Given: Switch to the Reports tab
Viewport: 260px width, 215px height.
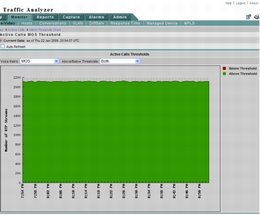Looking at the screenshot, I should 46,17.
